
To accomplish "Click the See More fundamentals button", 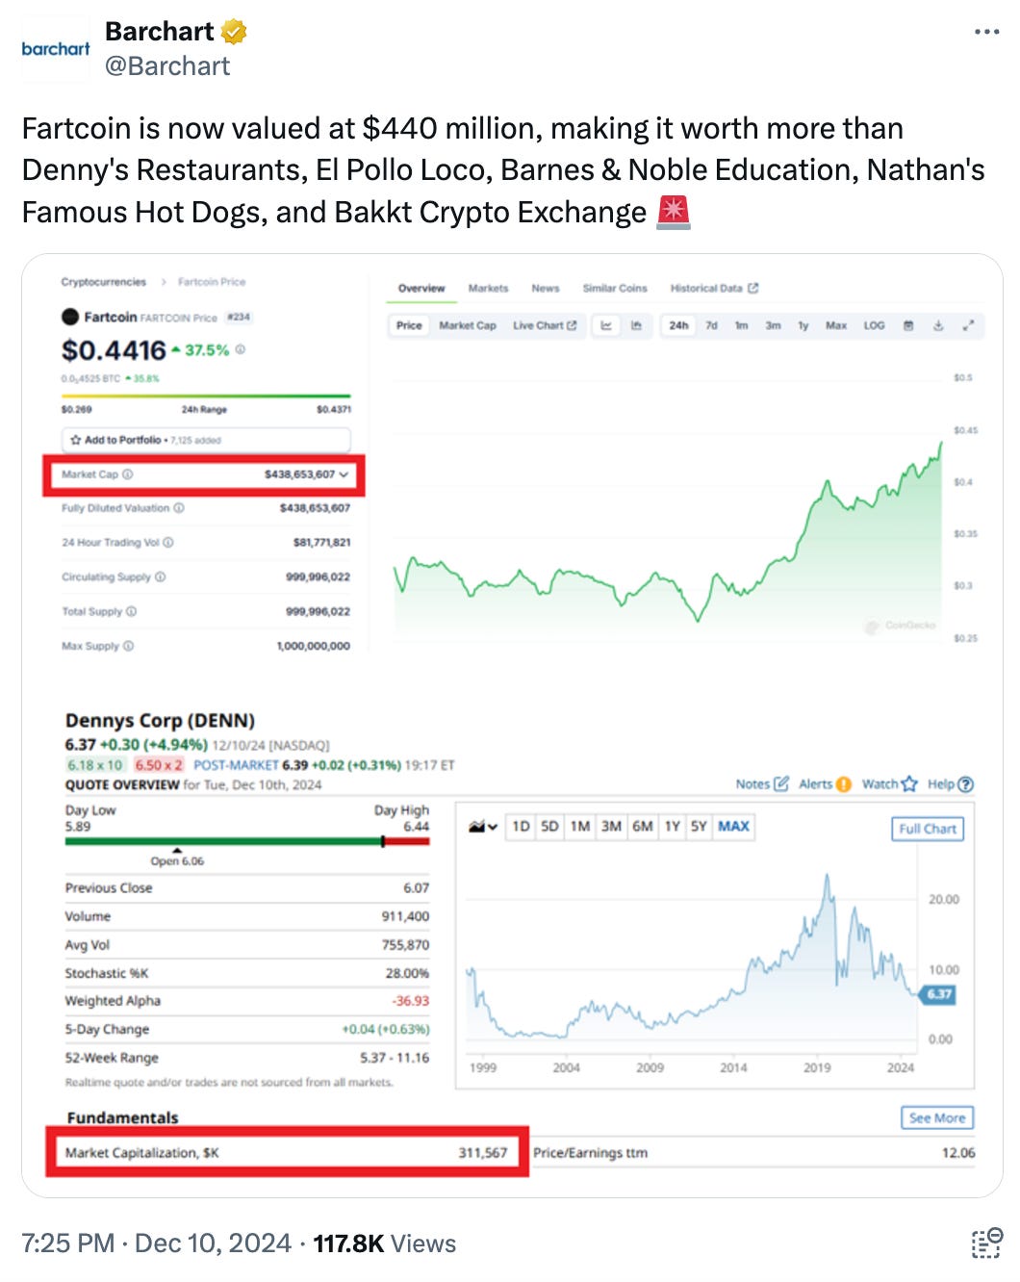I will [937, 1117].
